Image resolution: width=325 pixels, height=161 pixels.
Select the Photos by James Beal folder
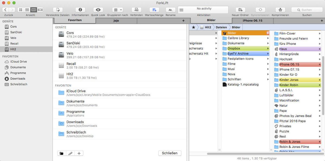pos(298,116)
